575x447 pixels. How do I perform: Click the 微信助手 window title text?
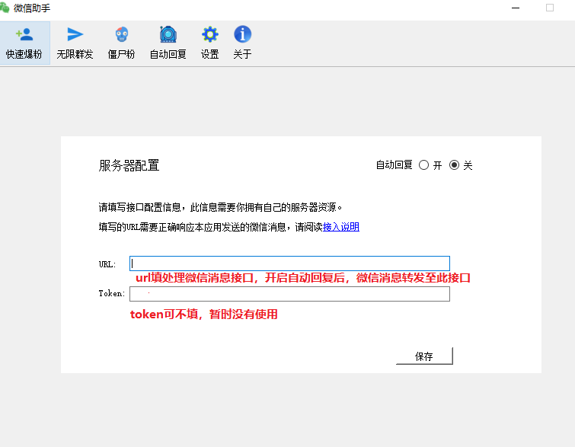click(32, 8)
